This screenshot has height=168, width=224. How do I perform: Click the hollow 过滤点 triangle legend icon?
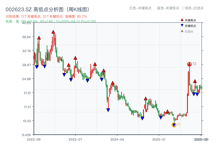pyautogui.click(x=182, y=31)
